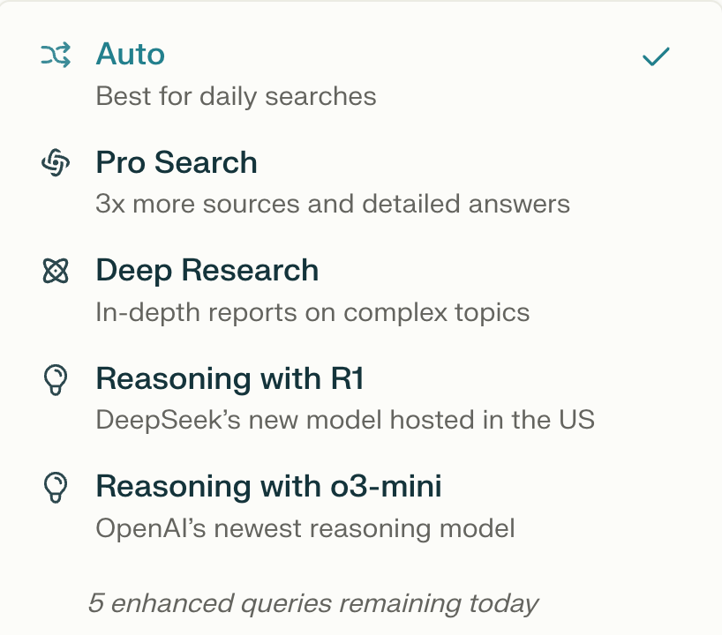The height and width of the screenshot is (635, 722).
Task: Click "OpenAI's newest reasoning model" description
Action: click(305, 528)
